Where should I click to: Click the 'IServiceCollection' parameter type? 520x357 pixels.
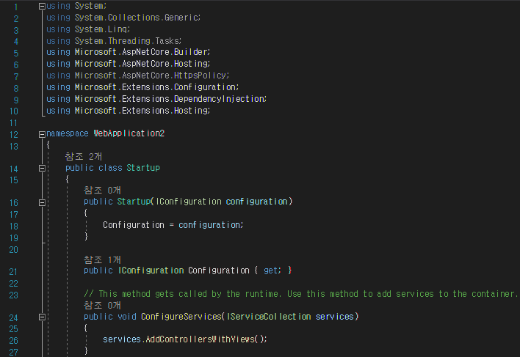(x=269, y=317)
